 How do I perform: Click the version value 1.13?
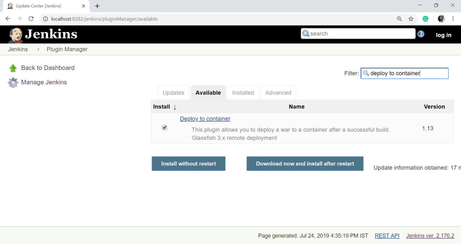(x=428, y=128)
